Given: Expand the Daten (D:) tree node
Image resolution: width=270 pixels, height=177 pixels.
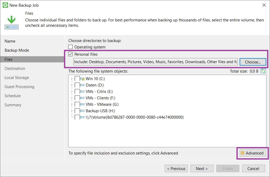Looking at the screenshot, I should point(71,85).
